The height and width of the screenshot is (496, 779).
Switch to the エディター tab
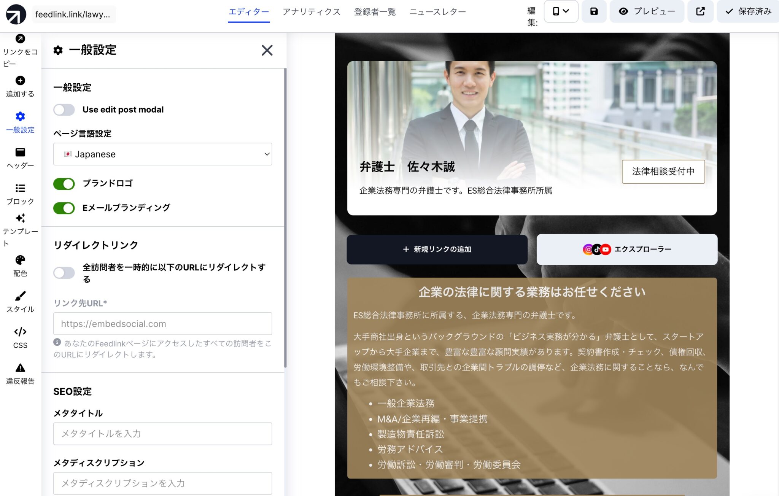pyautogui.click(x=249, y=12)
